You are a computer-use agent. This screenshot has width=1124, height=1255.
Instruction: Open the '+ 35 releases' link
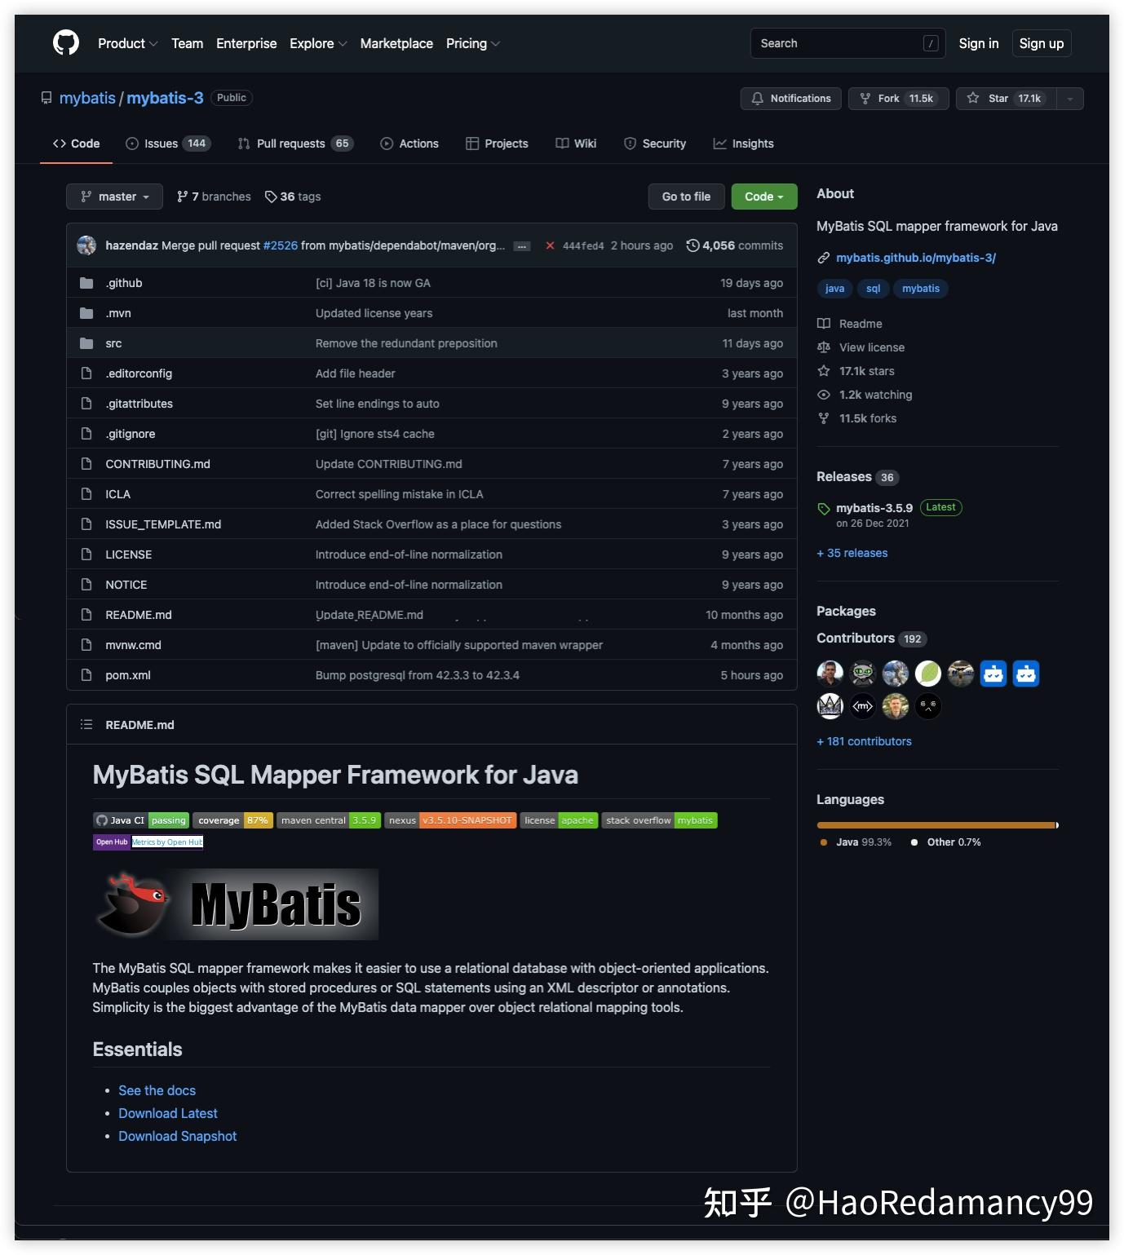pos(852,553)
